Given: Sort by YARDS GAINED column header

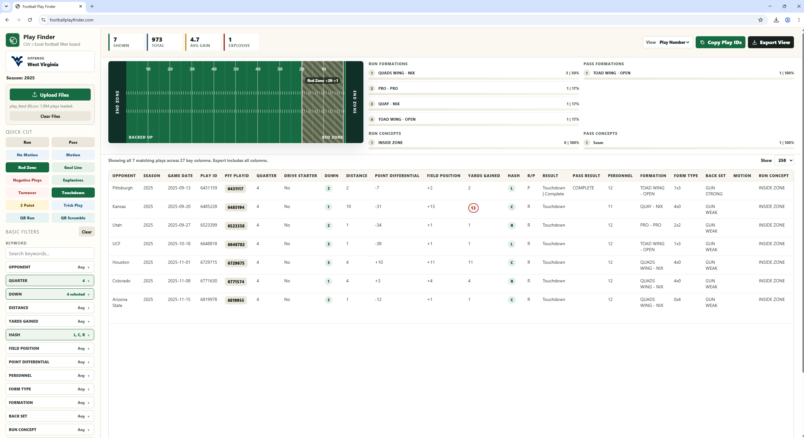Looking at the screenshot, I should 484,176.
